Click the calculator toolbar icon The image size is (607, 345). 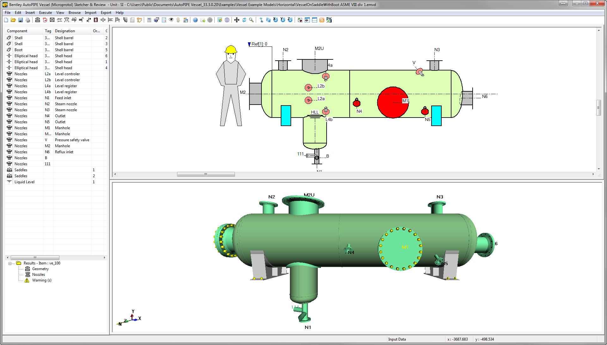pos(149,20)
